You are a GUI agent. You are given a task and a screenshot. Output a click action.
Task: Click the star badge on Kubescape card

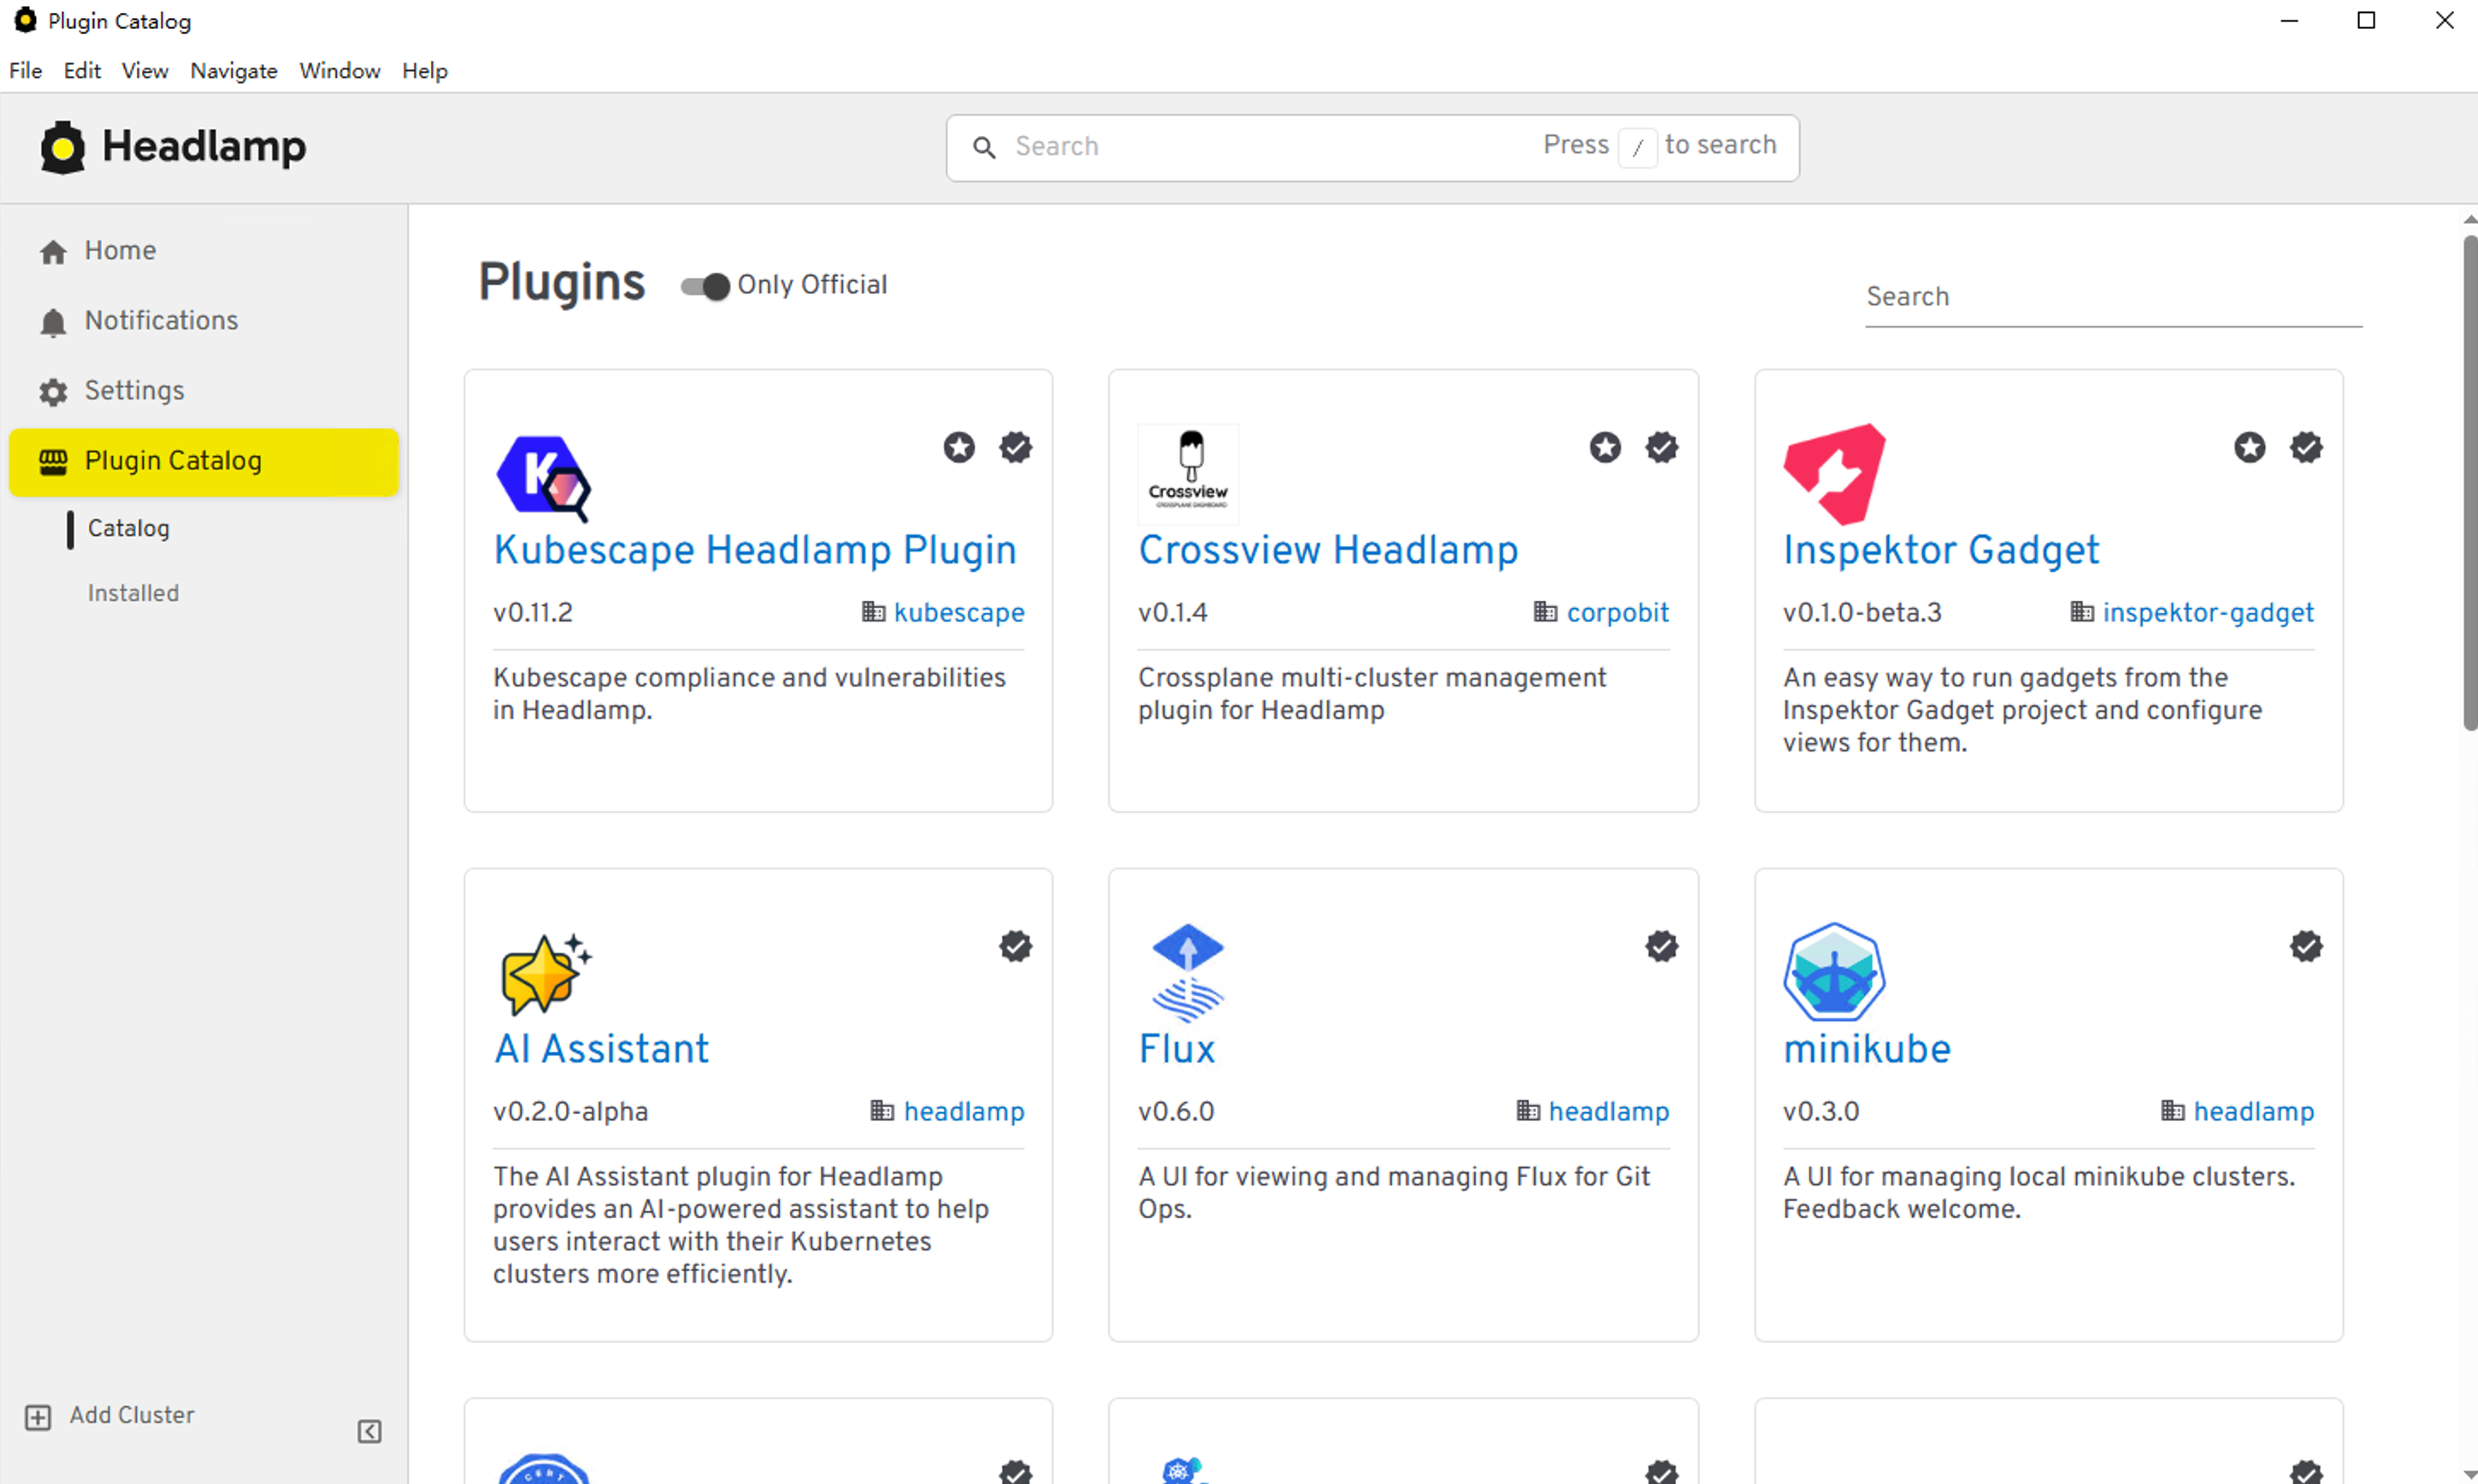[959, 447]
